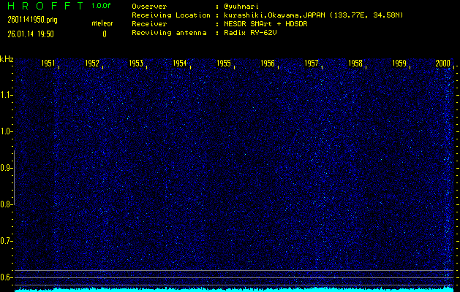Click the observer name @yuhmari
The width and height of the screenshot is (460, 292).
(x=241, y=7)
